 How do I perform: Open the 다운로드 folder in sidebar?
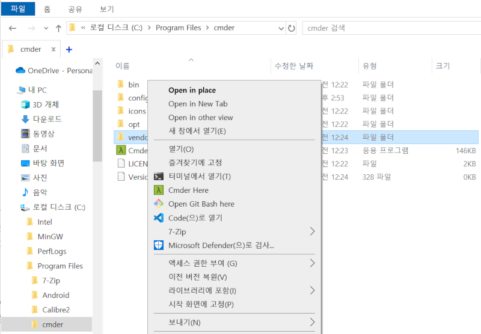click(x=41, y=119)
